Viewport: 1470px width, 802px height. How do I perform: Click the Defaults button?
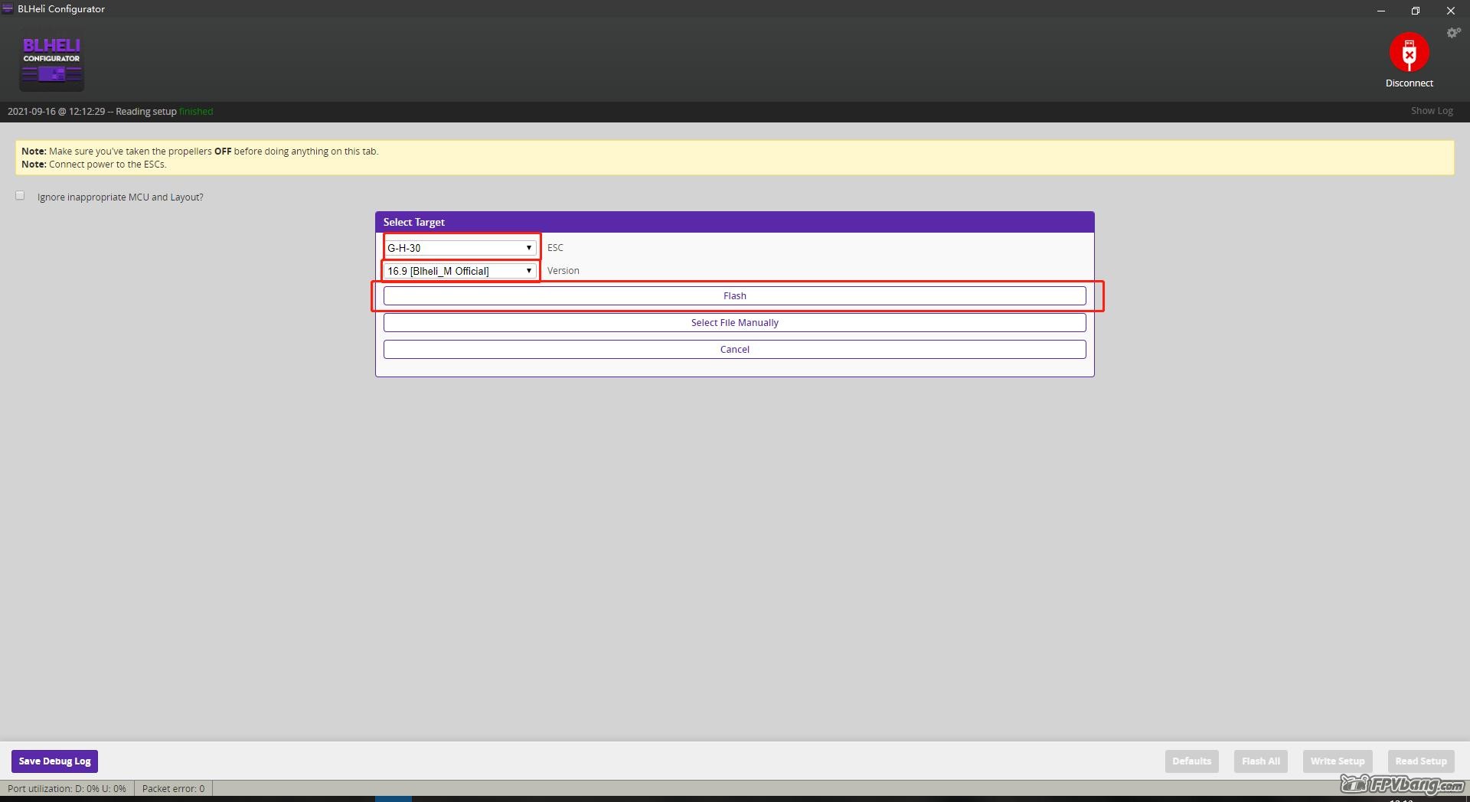[1191, 761]
